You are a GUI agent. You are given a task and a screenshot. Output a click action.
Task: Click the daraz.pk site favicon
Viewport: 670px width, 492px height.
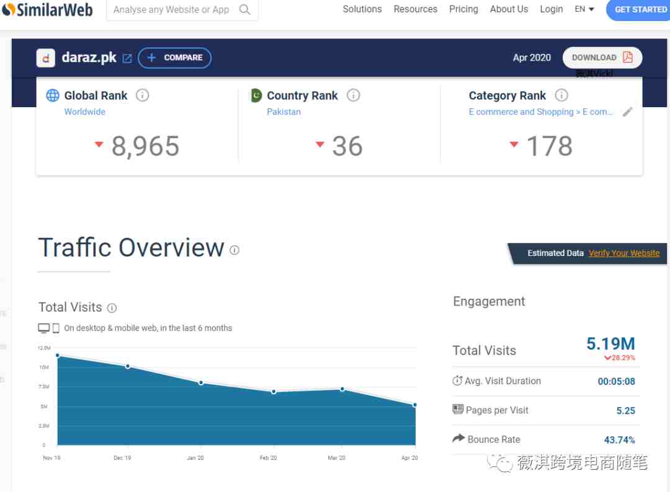(x=46, y=58)
